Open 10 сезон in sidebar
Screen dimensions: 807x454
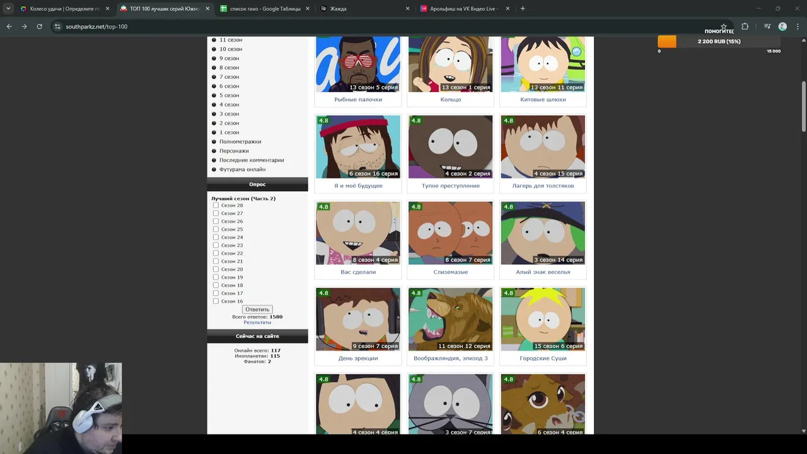coord(231,49)
